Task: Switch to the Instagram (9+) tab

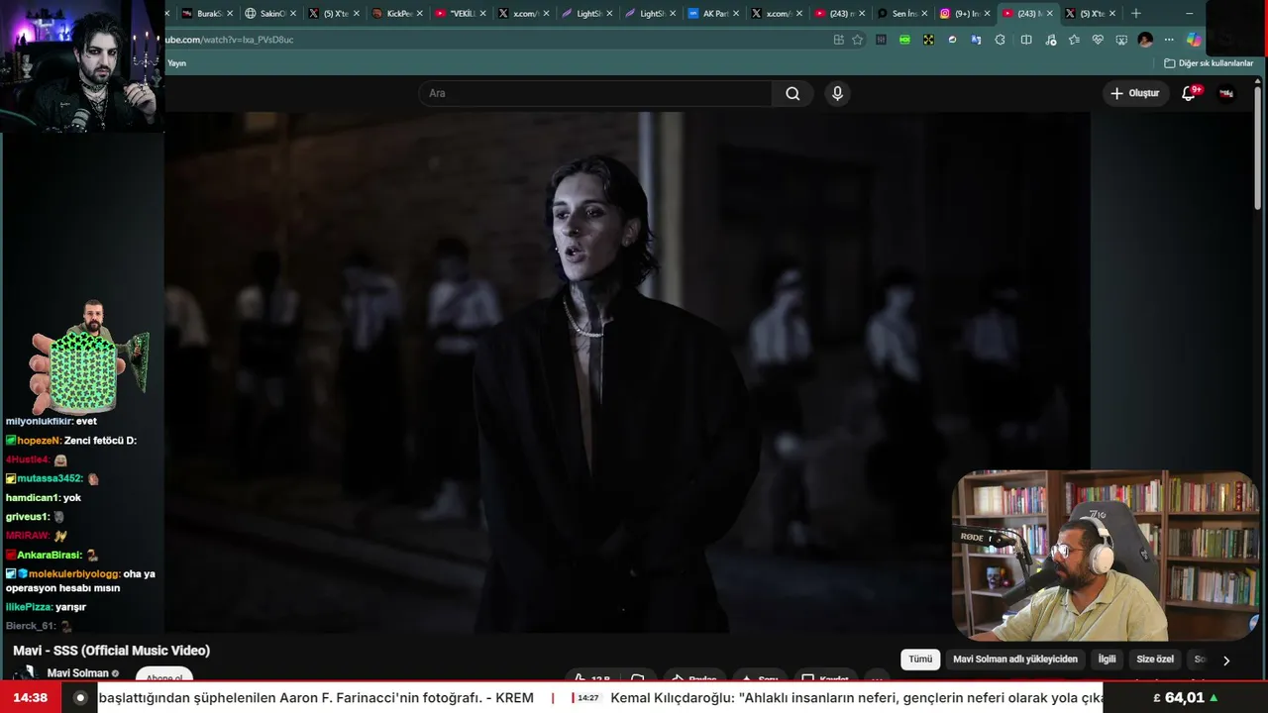Action: [x=965, y=14]
